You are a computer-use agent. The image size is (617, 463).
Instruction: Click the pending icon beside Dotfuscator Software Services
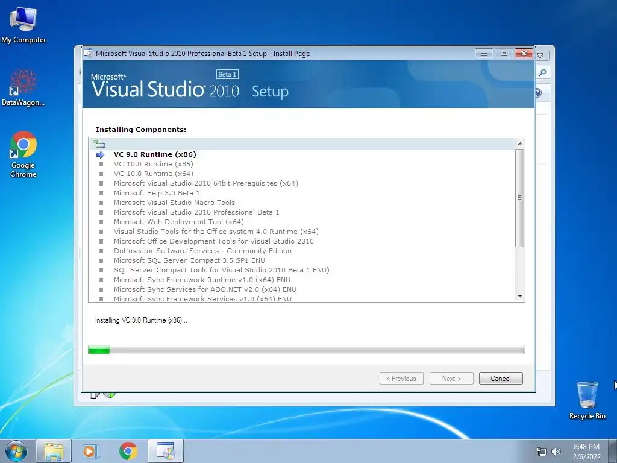pyautogui.click(x=101, y=251)
